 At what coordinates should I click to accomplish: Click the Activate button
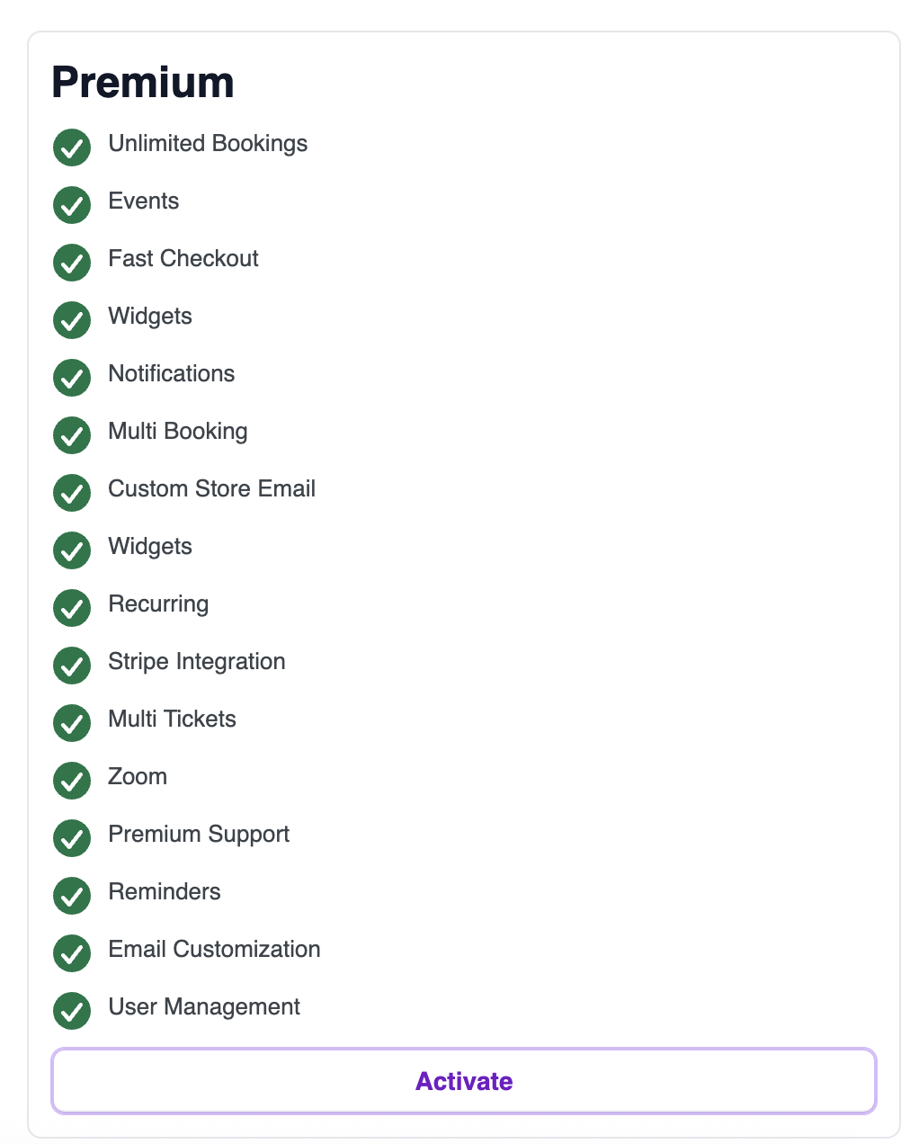(463, 1081)
